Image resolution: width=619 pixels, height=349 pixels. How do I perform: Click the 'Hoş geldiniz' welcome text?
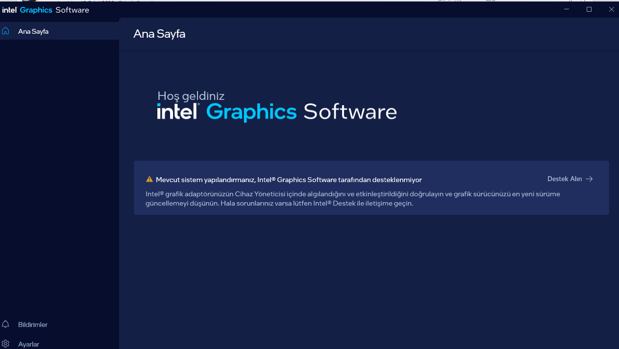(191, 96)
